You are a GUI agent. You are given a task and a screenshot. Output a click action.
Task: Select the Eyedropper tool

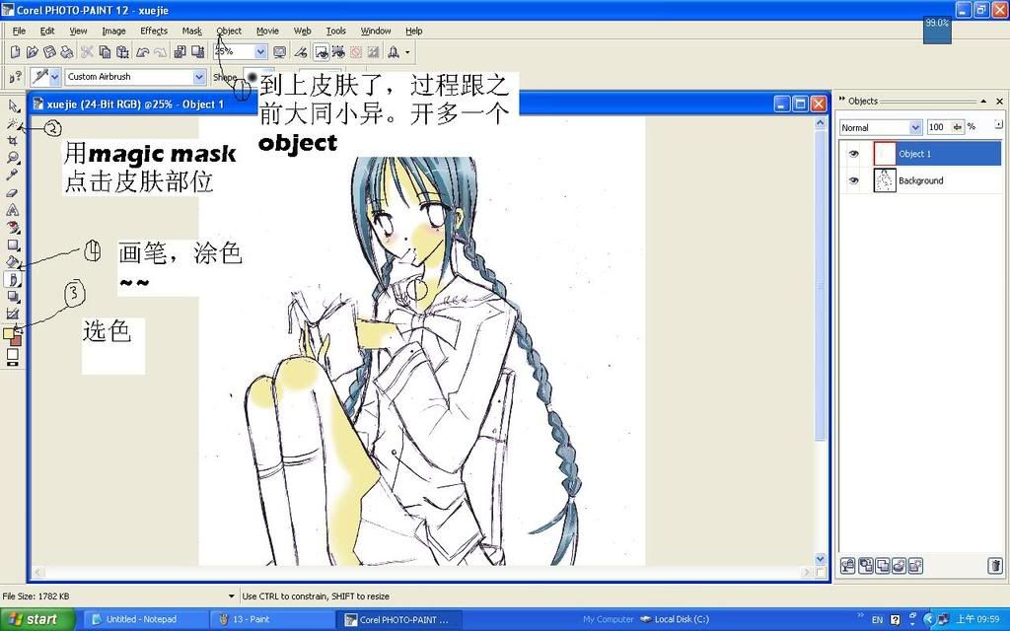click(13, 175)
